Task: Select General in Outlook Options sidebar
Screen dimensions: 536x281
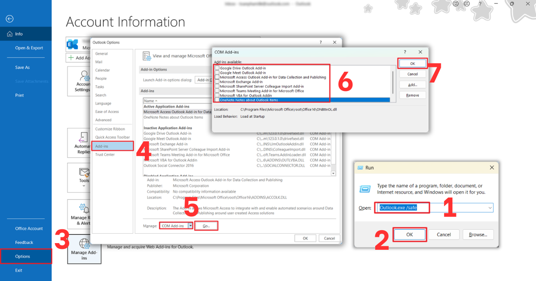Action: coord(101,54)
